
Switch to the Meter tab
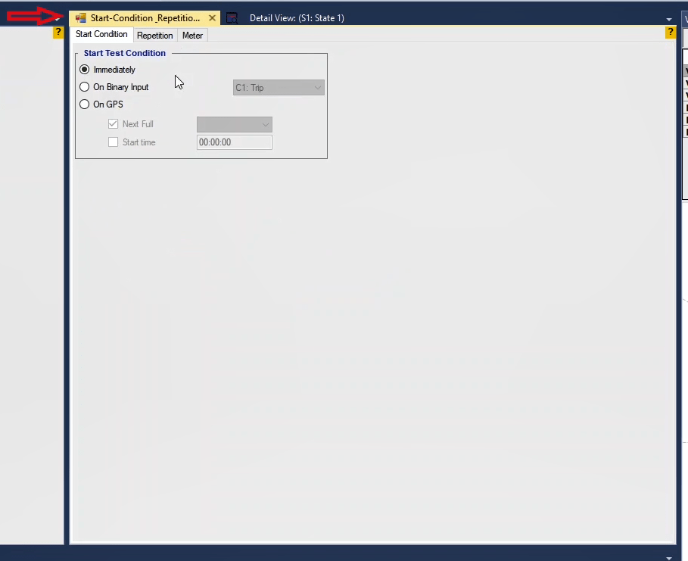(x=192, y=36)
